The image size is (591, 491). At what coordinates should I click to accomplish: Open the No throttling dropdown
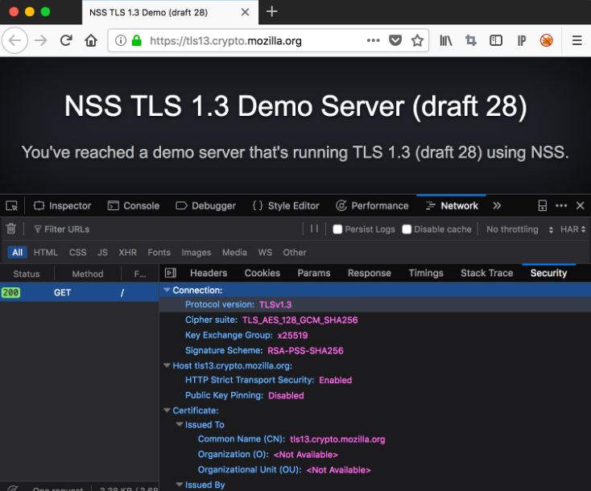tap(519, 229)
